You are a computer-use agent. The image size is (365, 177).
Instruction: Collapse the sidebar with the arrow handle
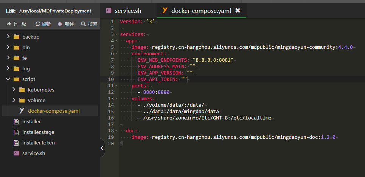coord(102,148)
